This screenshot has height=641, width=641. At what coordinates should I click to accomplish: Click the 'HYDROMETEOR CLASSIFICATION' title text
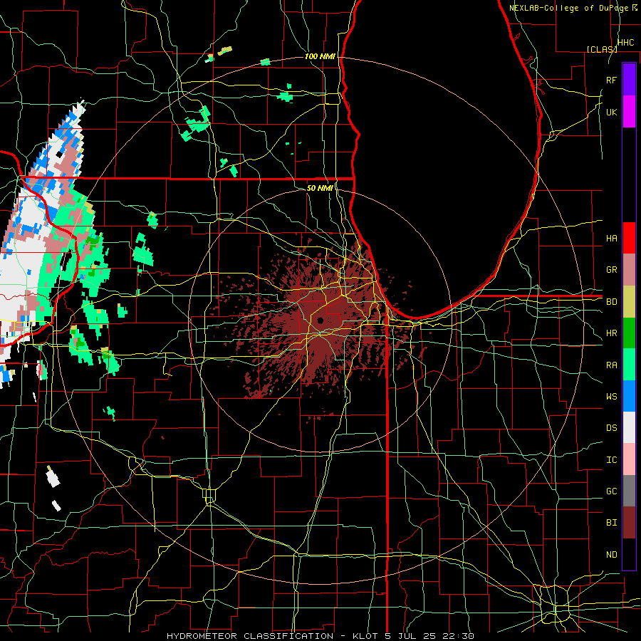250,636
